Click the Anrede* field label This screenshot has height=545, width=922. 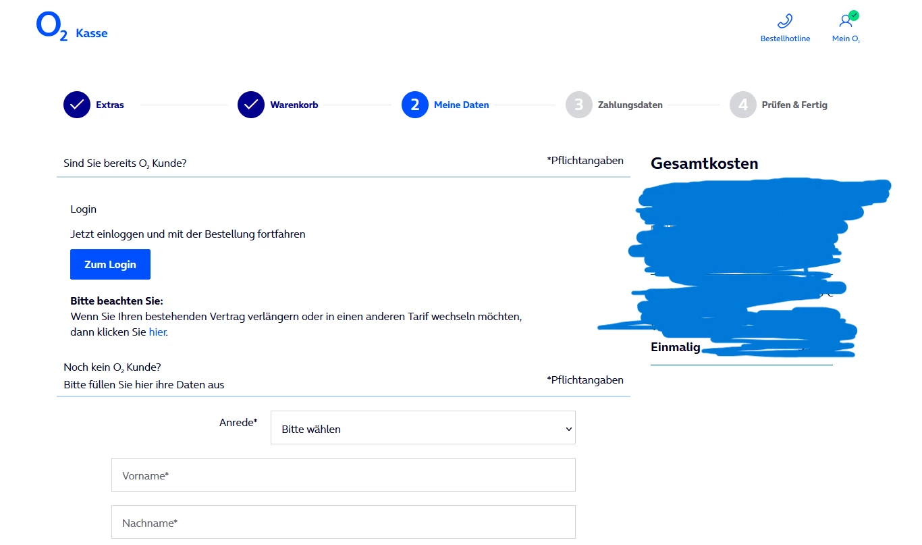(238, 423)
